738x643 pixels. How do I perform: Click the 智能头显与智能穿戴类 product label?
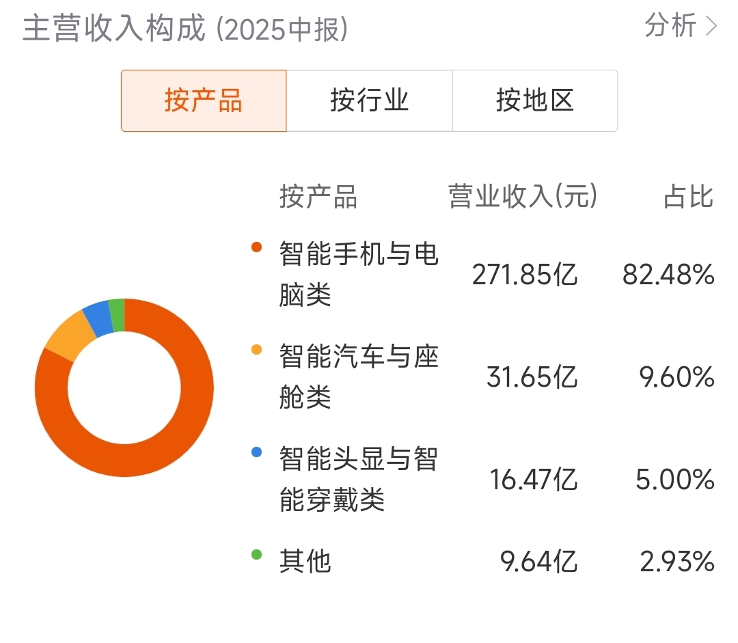(358, 478)
